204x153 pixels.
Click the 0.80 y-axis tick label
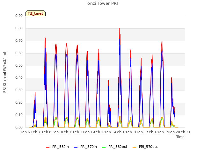tap(19, 28)
